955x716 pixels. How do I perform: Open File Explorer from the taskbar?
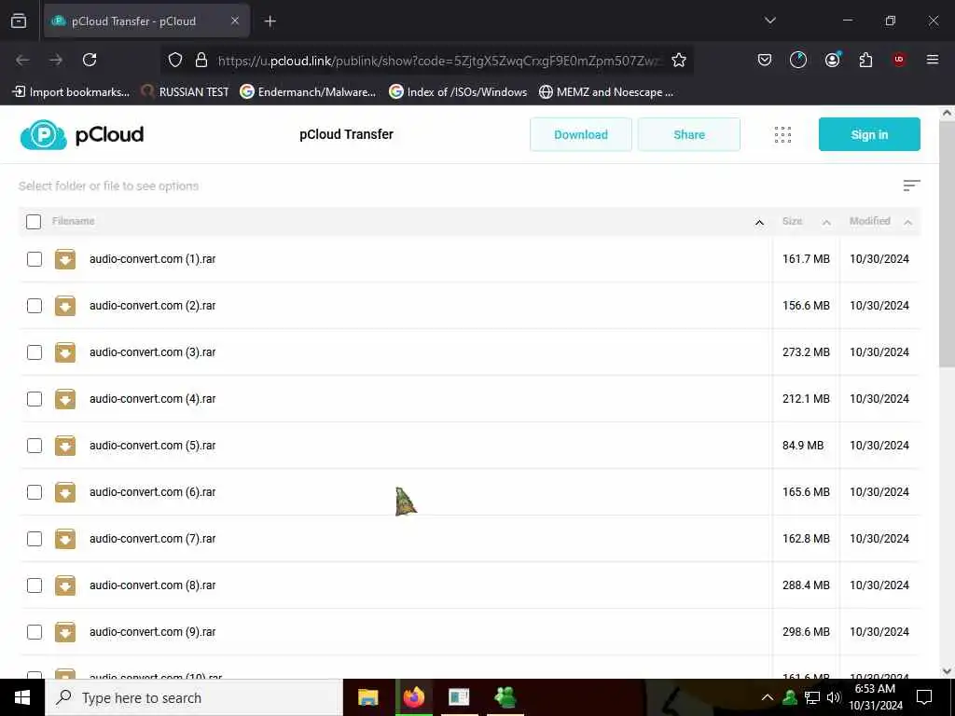click(367, 697)
